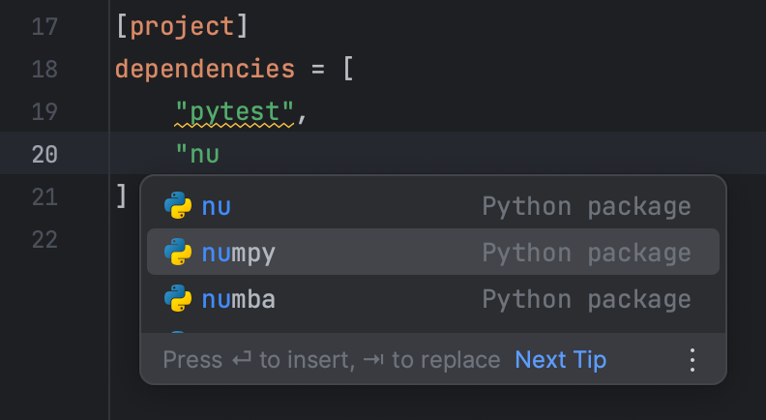Screen dimensions: 766x420
Task: Click Python package label on numpy row
Action: (586, 253)
